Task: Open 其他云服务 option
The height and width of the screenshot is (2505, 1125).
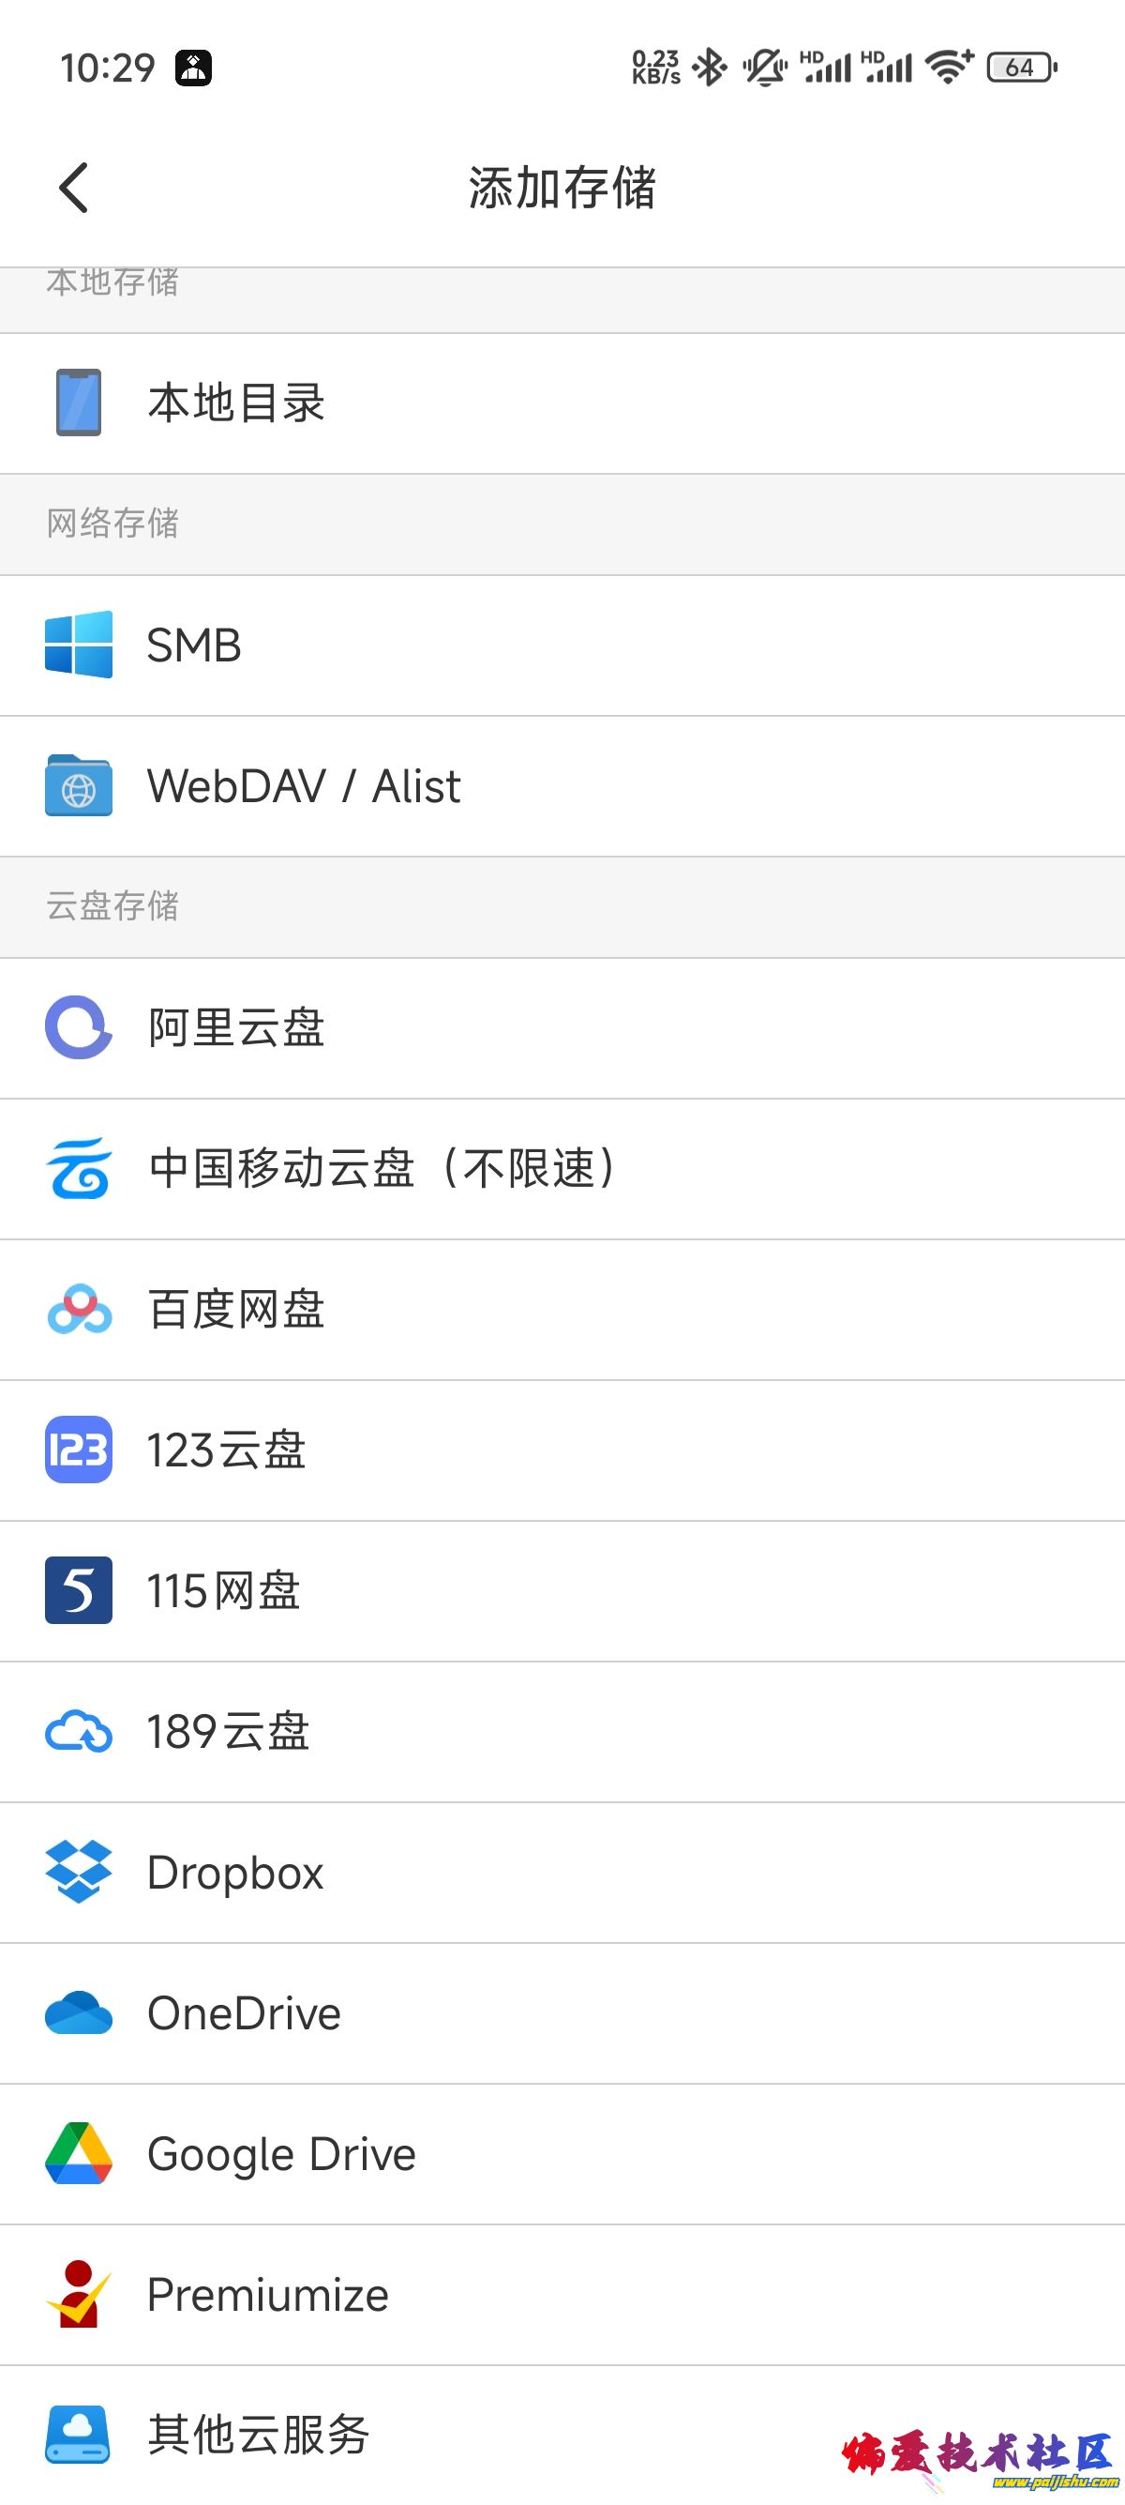Action: pyautogui.click(x=259, y=2434)
